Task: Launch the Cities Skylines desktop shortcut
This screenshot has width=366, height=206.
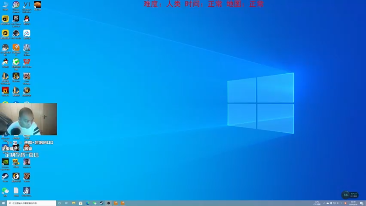Action: click(27, 49)
